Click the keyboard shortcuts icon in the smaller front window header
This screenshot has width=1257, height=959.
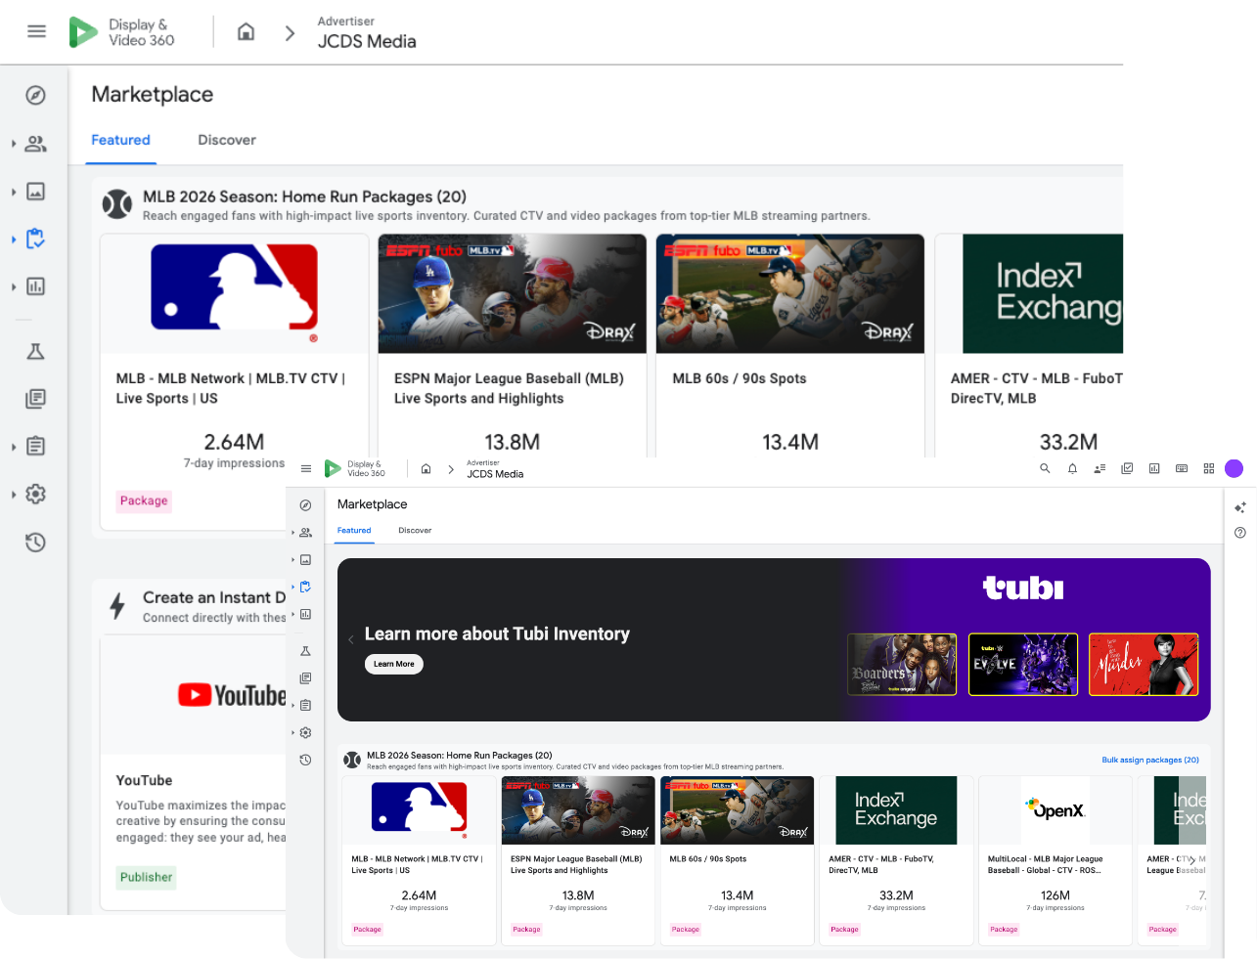1182,468
